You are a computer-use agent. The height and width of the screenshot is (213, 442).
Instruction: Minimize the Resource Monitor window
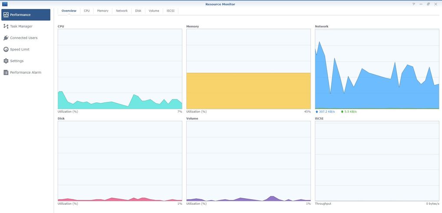tap(421, 4)
